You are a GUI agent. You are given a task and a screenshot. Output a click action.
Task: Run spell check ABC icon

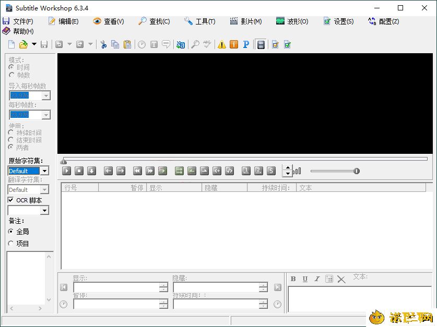pos(207,44)
